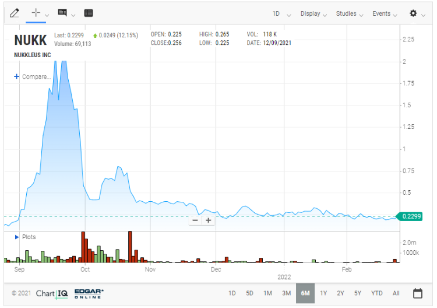Zoom out with the minus button
This screenshot has height=308, width=437.
pyautogui.click(x=195, y=220)
